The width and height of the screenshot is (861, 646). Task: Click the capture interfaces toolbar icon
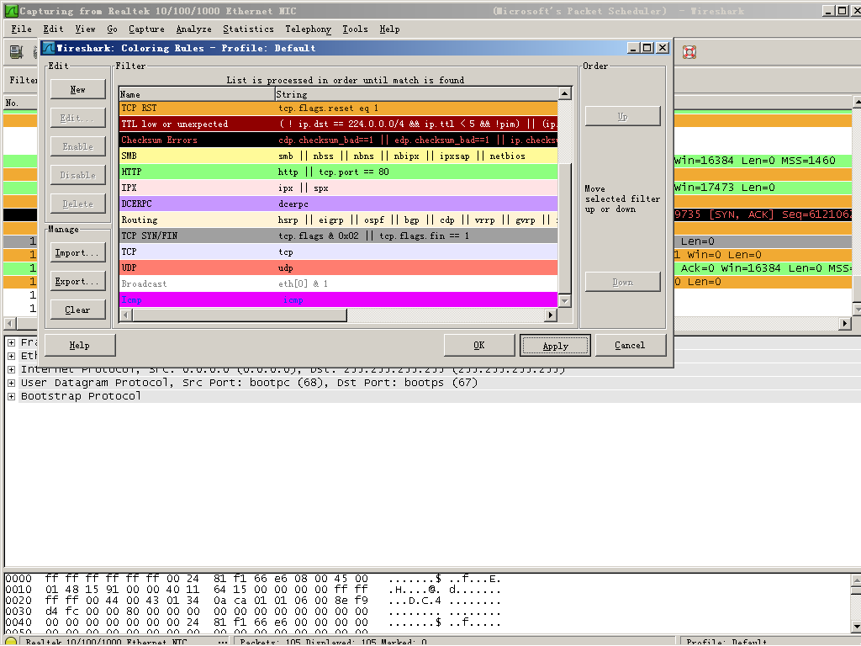click(x=17, y=52)
